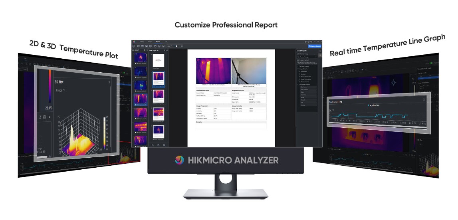This screenshot has height=220, width=458.
Task: Expand the Tag/Note Property tree item
Action: [298, 65]
